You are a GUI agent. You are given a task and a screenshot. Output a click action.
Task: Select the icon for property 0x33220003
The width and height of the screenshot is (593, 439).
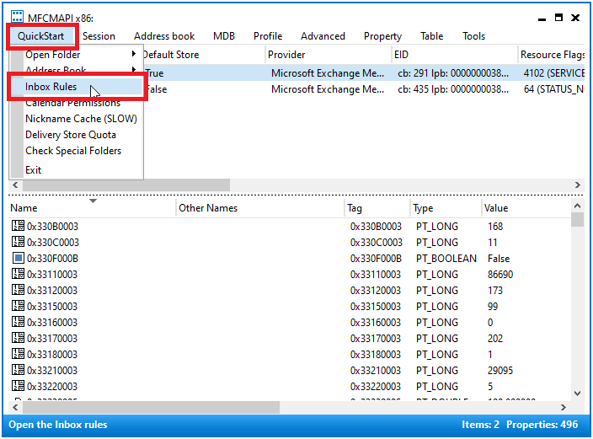click(x=18, y=386)
